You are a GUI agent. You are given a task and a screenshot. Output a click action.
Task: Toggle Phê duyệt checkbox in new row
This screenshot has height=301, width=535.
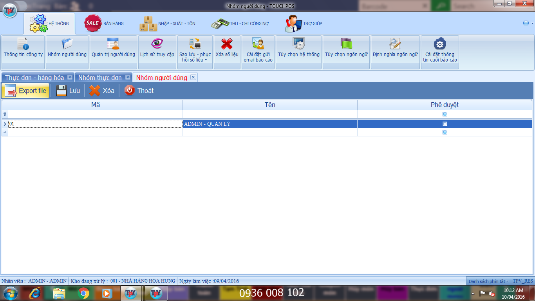[445, 132]
